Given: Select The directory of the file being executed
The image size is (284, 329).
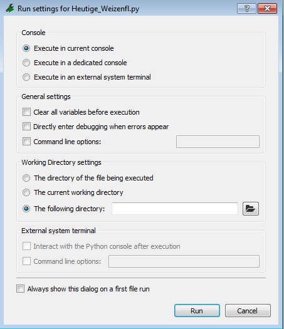Looking at the screenshot, I should click(x=26, y=178).
